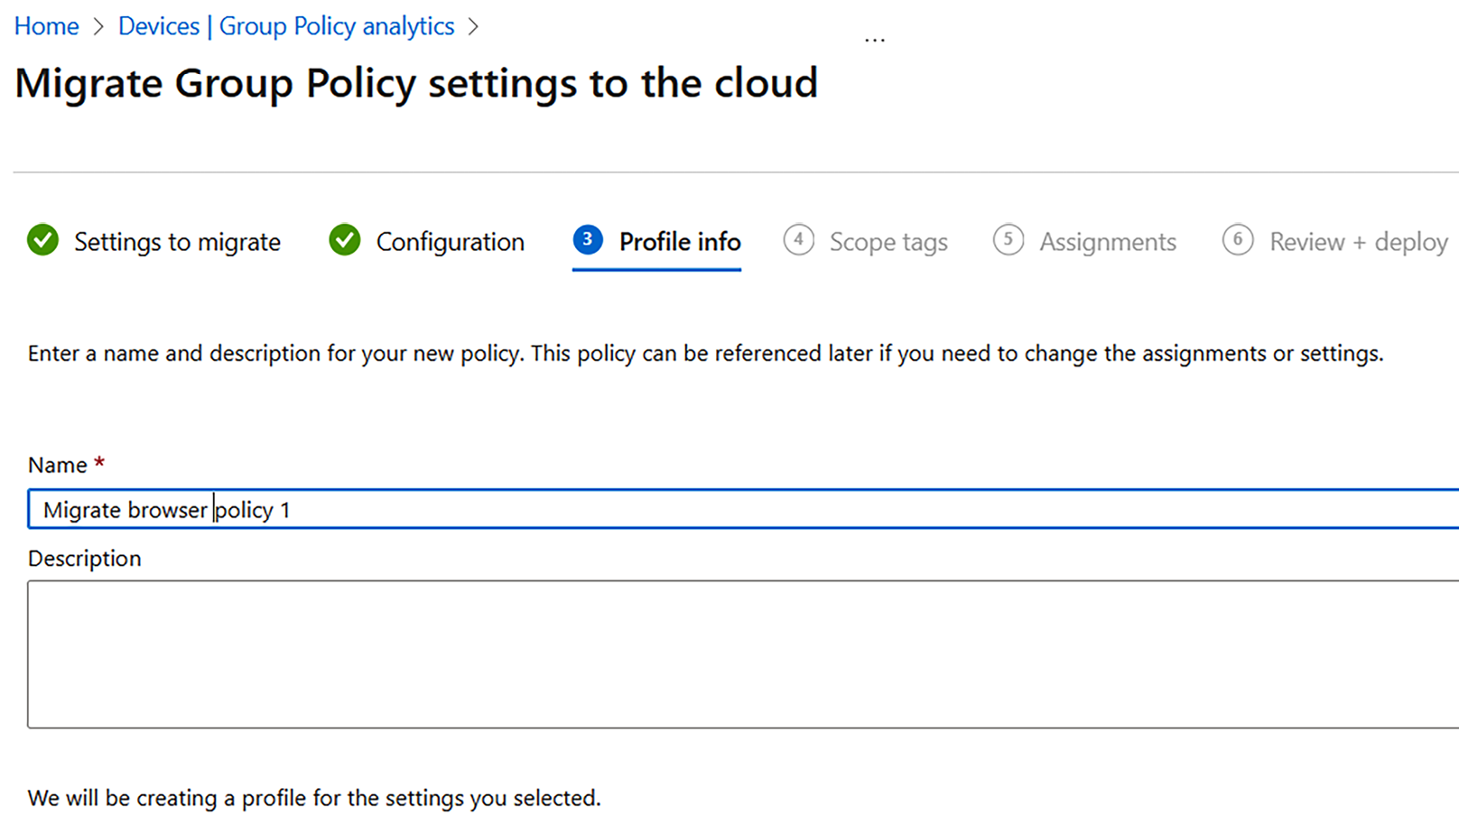This screenshot has width=1459, height=825.
Task: Go to the Home breadcrumb link
Action: pos(46,27)
